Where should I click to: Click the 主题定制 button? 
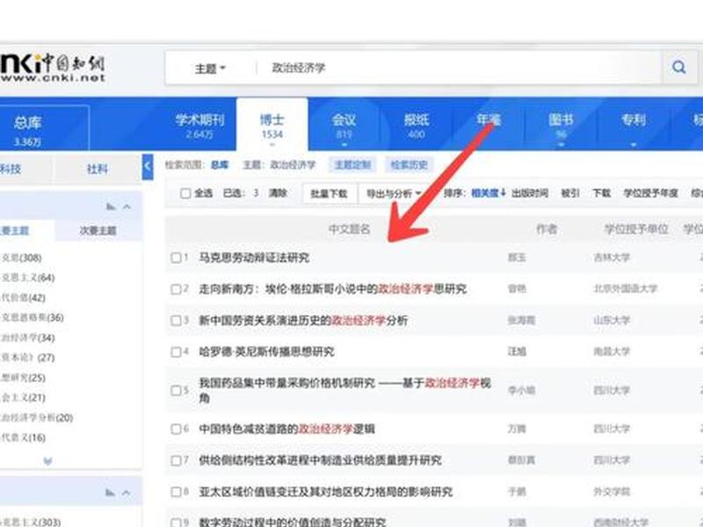[353, 165]
